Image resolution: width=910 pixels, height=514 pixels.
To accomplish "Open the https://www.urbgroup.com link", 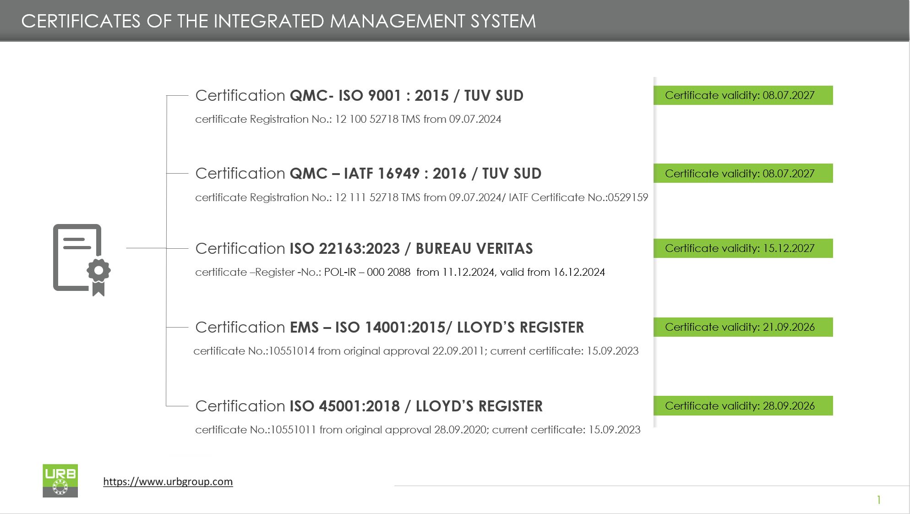I will 168,481.
